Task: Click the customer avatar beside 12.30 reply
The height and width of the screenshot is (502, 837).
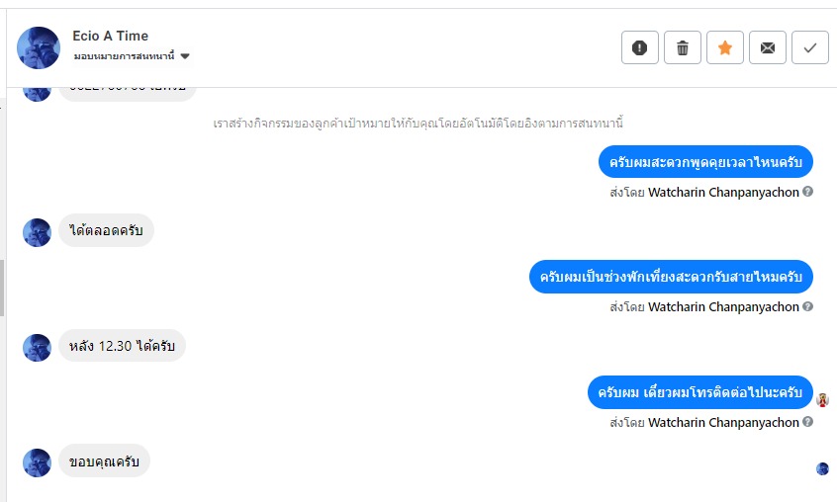Action: pyautogui.click(x=37, y=347)
